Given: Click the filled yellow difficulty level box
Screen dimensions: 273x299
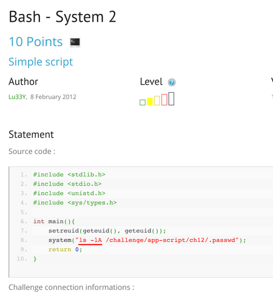Looking at the screenshot, I should (x=150, y=101).
